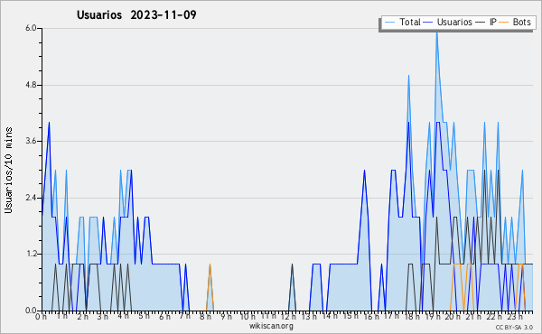Image resolution: width=542 pixels, height=334 pixels.
Task: Click the Total peak at 6.0 near 19 h
Action: point(437,32)
